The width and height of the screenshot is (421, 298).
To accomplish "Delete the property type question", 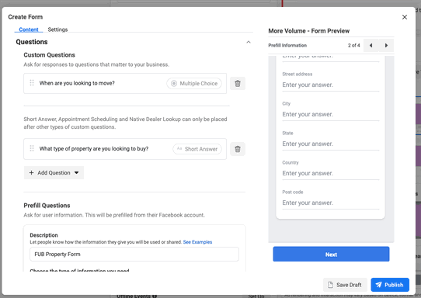I will (238, 149).
